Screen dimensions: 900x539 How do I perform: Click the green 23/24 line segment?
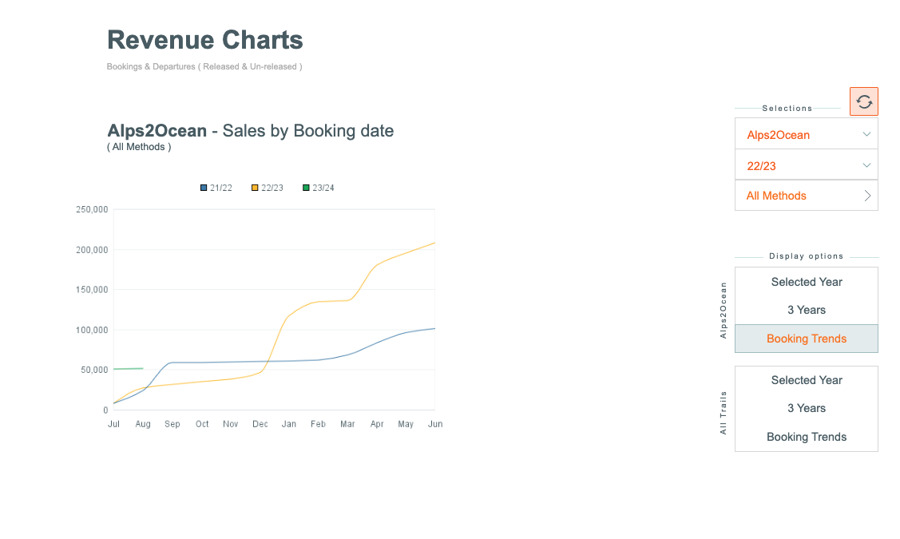click(128, 369)
